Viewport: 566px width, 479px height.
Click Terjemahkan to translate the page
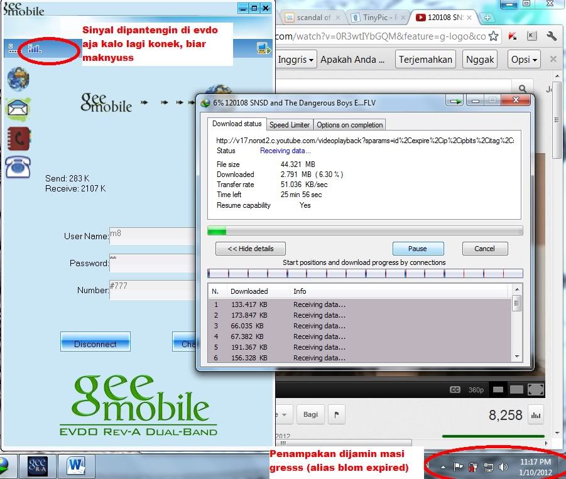pos(425,60)
